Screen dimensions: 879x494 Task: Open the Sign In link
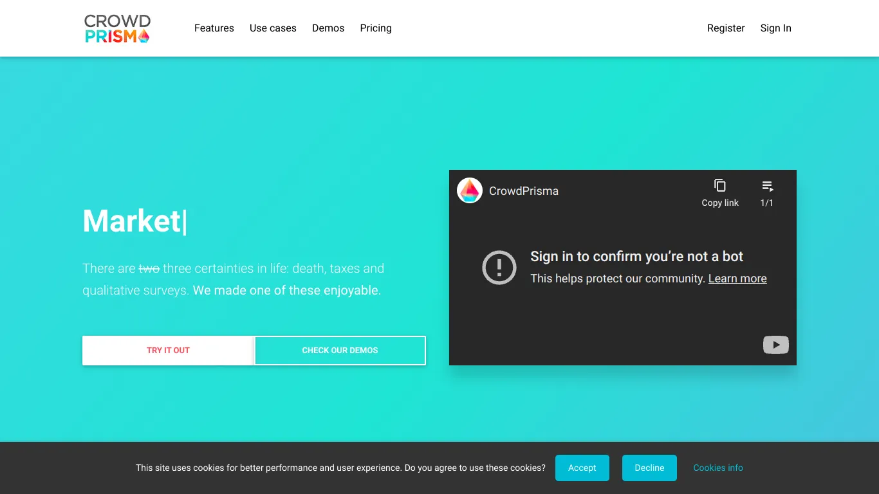point(775,28)
